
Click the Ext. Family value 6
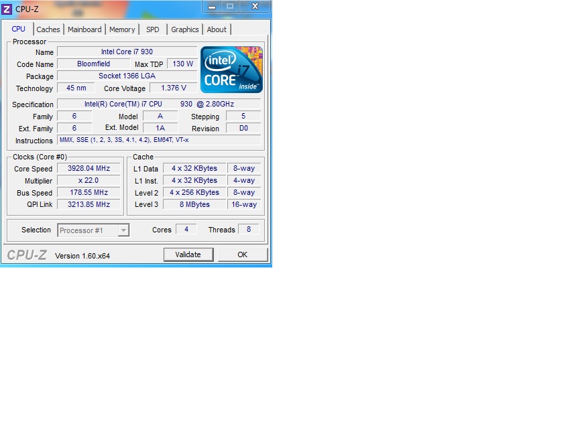click(x=74, y=128)
